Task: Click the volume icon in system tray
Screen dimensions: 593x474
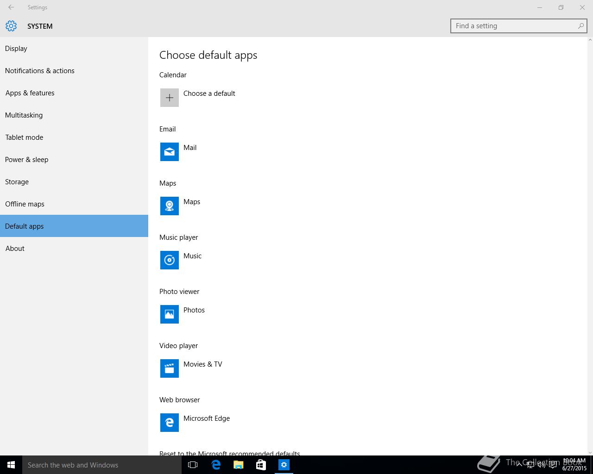Action: 541,465
